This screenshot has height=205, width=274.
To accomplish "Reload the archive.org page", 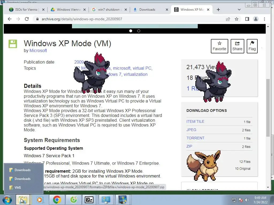I will coord(27,19).
